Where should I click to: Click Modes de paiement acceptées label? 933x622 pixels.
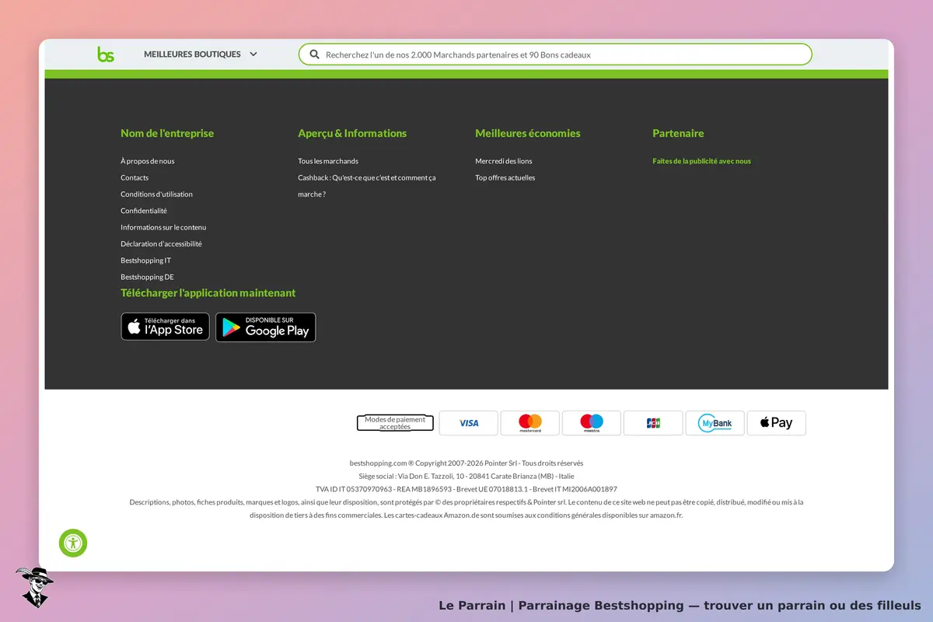pyautogui.click(x=395, y=423)
